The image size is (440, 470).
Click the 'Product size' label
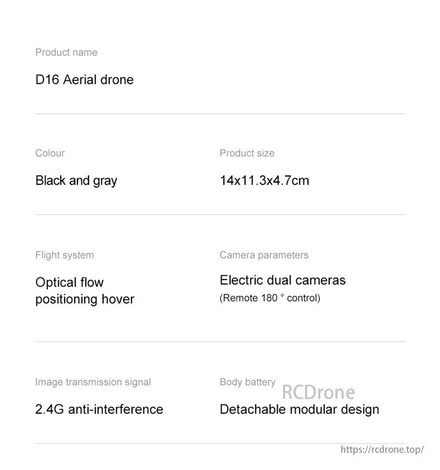tap(247, 153)
